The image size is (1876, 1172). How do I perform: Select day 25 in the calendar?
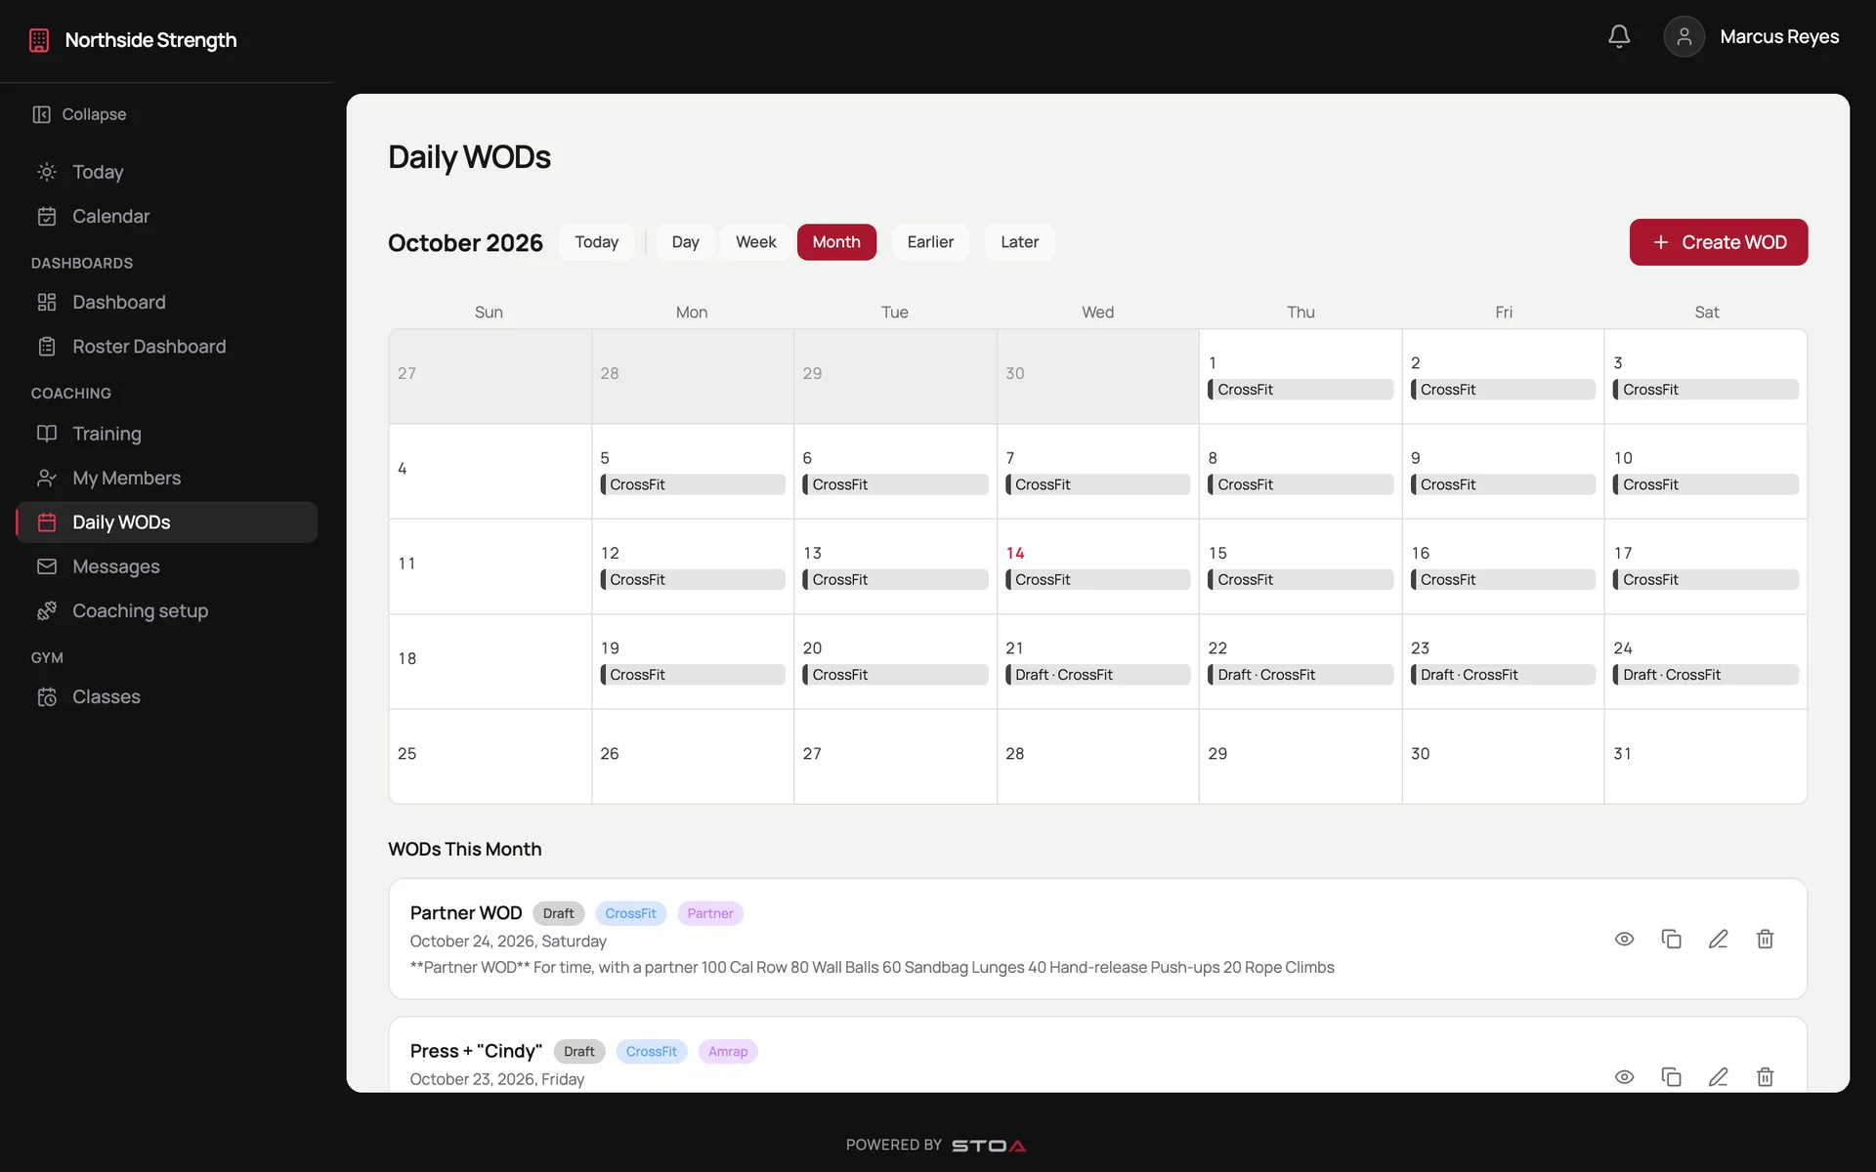[490, 756]
